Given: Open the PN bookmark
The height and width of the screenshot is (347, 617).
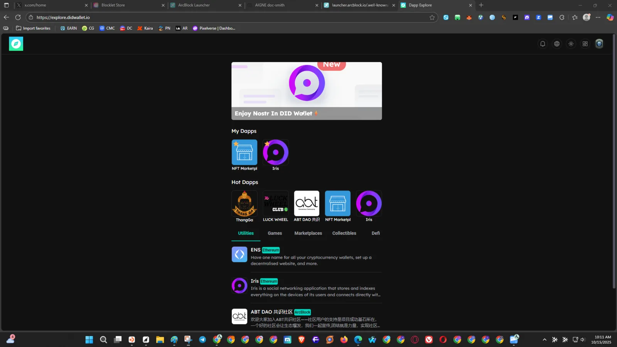Looking at the screenshot, I should click(x=164, y=28).
